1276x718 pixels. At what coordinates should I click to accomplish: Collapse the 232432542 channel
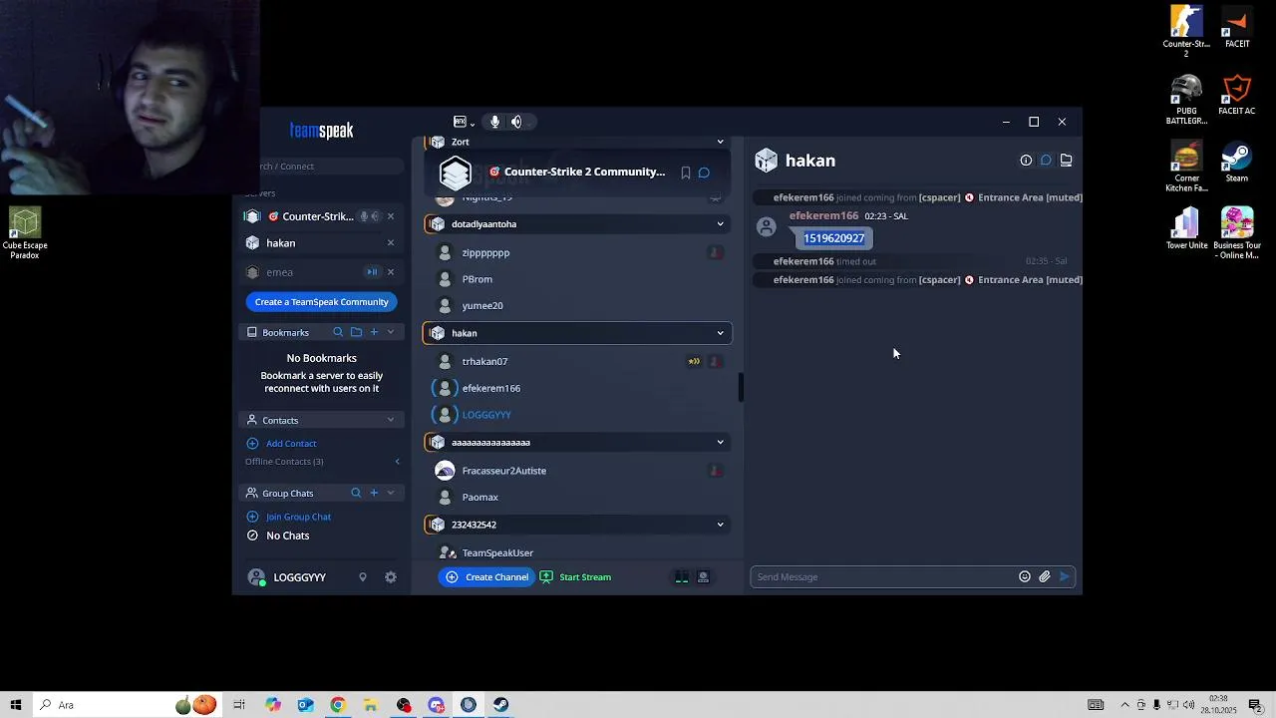tap(720, 525)
